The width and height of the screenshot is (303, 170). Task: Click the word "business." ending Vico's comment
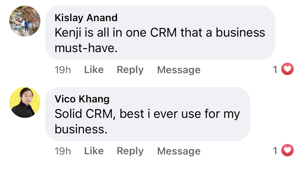[x=81, y=129]
